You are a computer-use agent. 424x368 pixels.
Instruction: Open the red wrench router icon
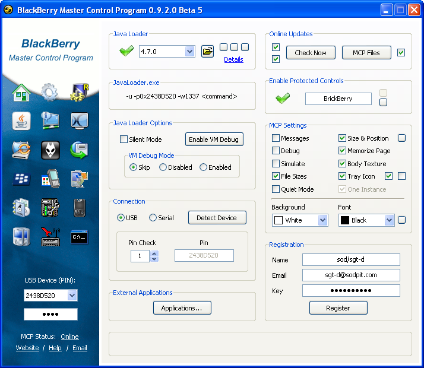click(50, 237)
